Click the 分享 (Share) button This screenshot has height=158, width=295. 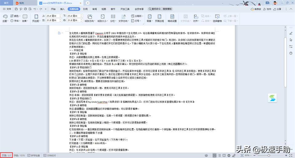click(x=277, y=9)
